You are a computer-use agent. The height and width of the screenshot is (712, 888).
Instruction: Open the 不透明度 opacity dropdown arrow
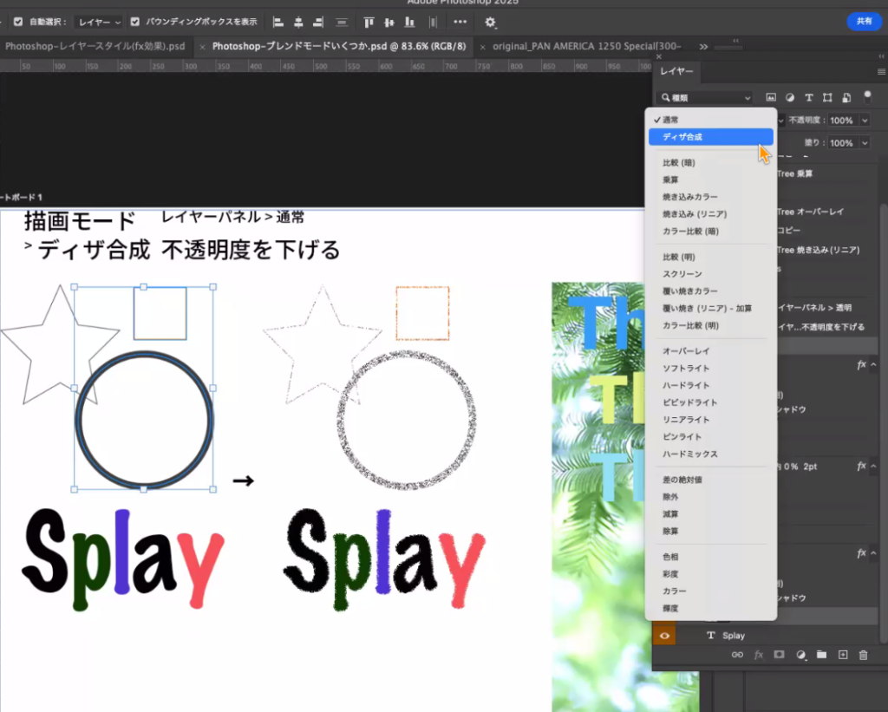[x=865, y=121]
